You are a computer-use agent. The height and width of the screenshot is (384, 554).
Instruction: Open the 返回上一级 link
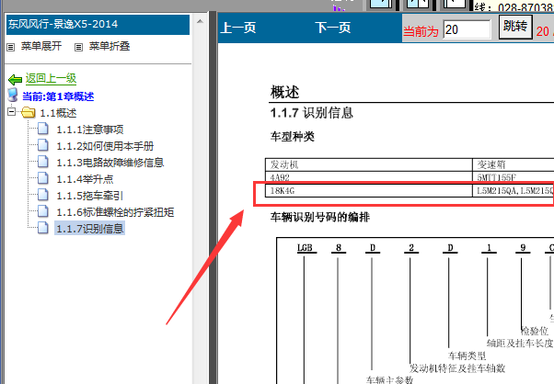(51, 78)
